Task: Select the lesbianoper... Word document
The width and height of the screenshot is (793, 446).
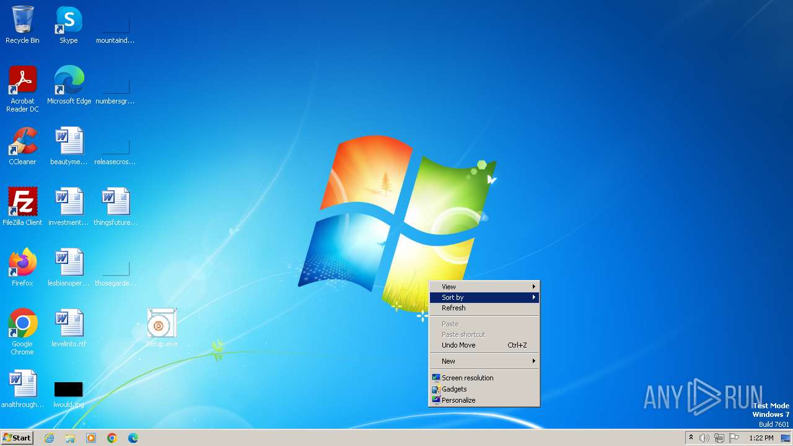Action: 69,268
